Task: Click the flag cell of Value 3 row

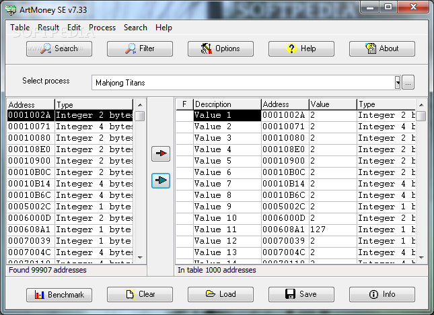Action: pos(184,138)
